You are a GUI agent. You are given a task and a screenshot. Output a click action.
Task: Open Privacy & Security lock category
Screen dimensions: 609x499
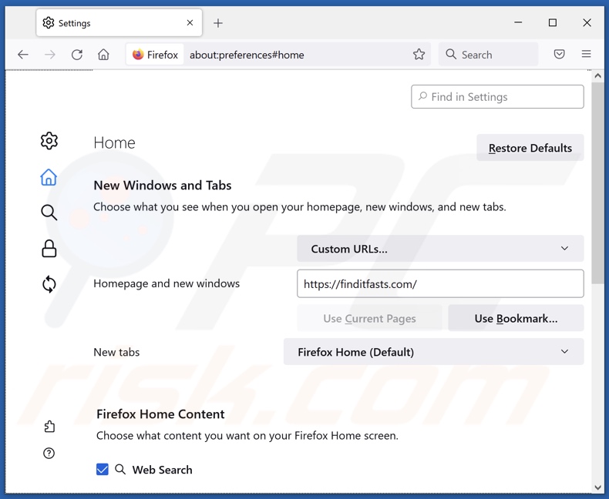coord(49,248)
